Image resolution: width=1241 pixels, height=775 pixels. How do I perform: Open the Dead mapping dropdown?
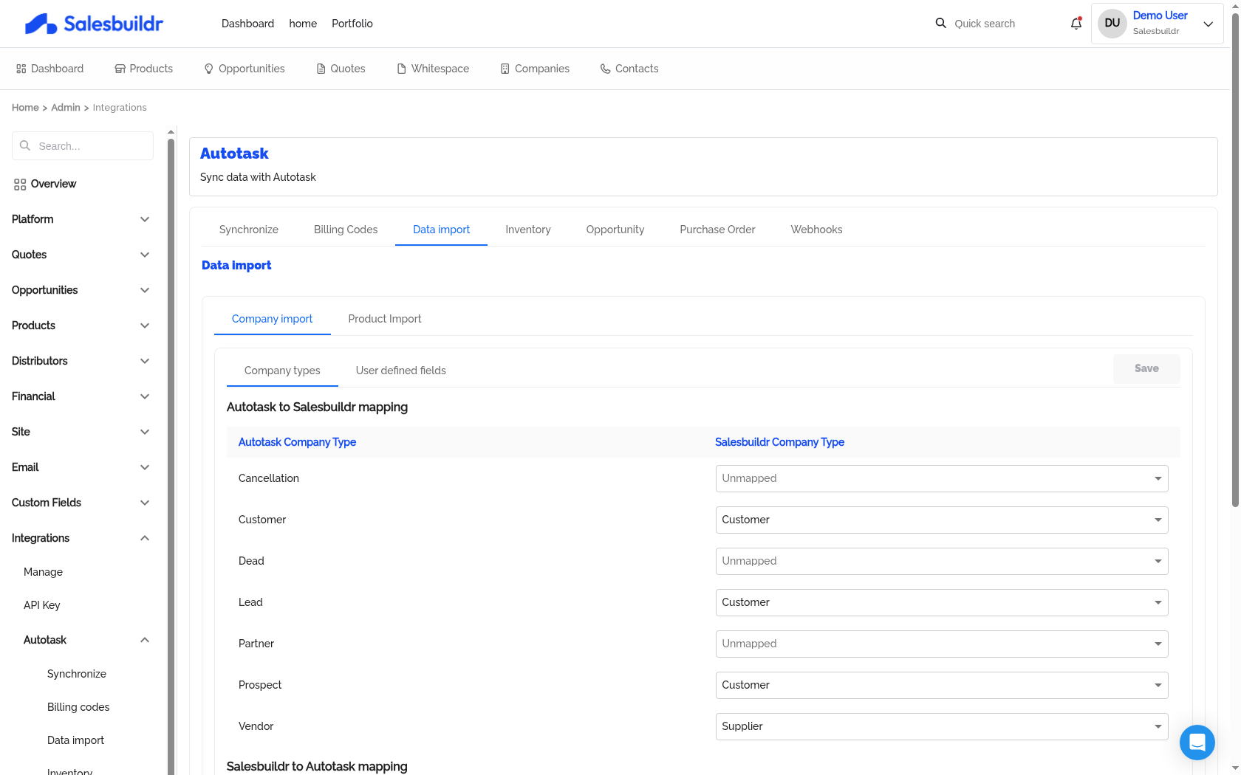click(x=942, y=561)
